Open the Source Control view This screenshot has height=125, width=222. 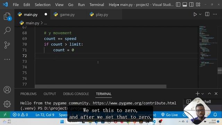(7, 45)
